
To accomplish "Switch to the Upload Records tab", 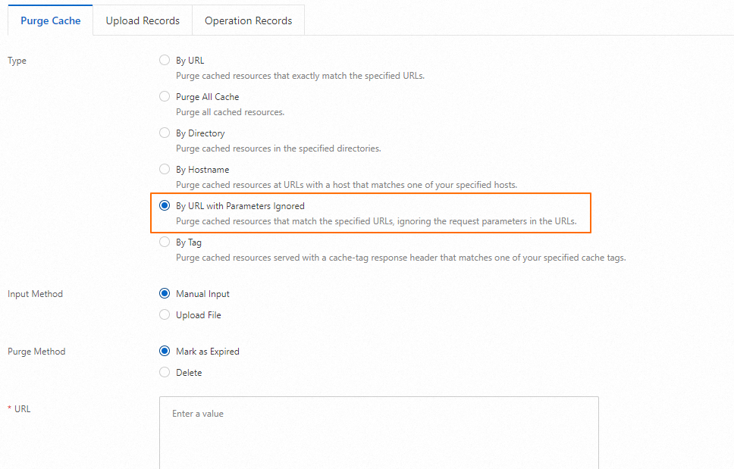I will [x=143, y=20].
